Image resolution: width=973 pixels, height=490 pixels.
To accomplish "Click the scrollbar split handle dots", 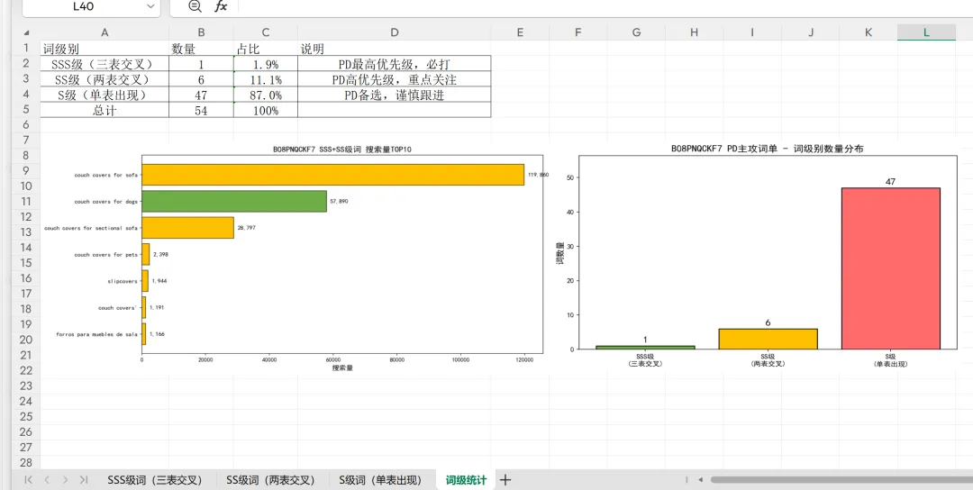I will pyautogui.click(x=687, y=479).
